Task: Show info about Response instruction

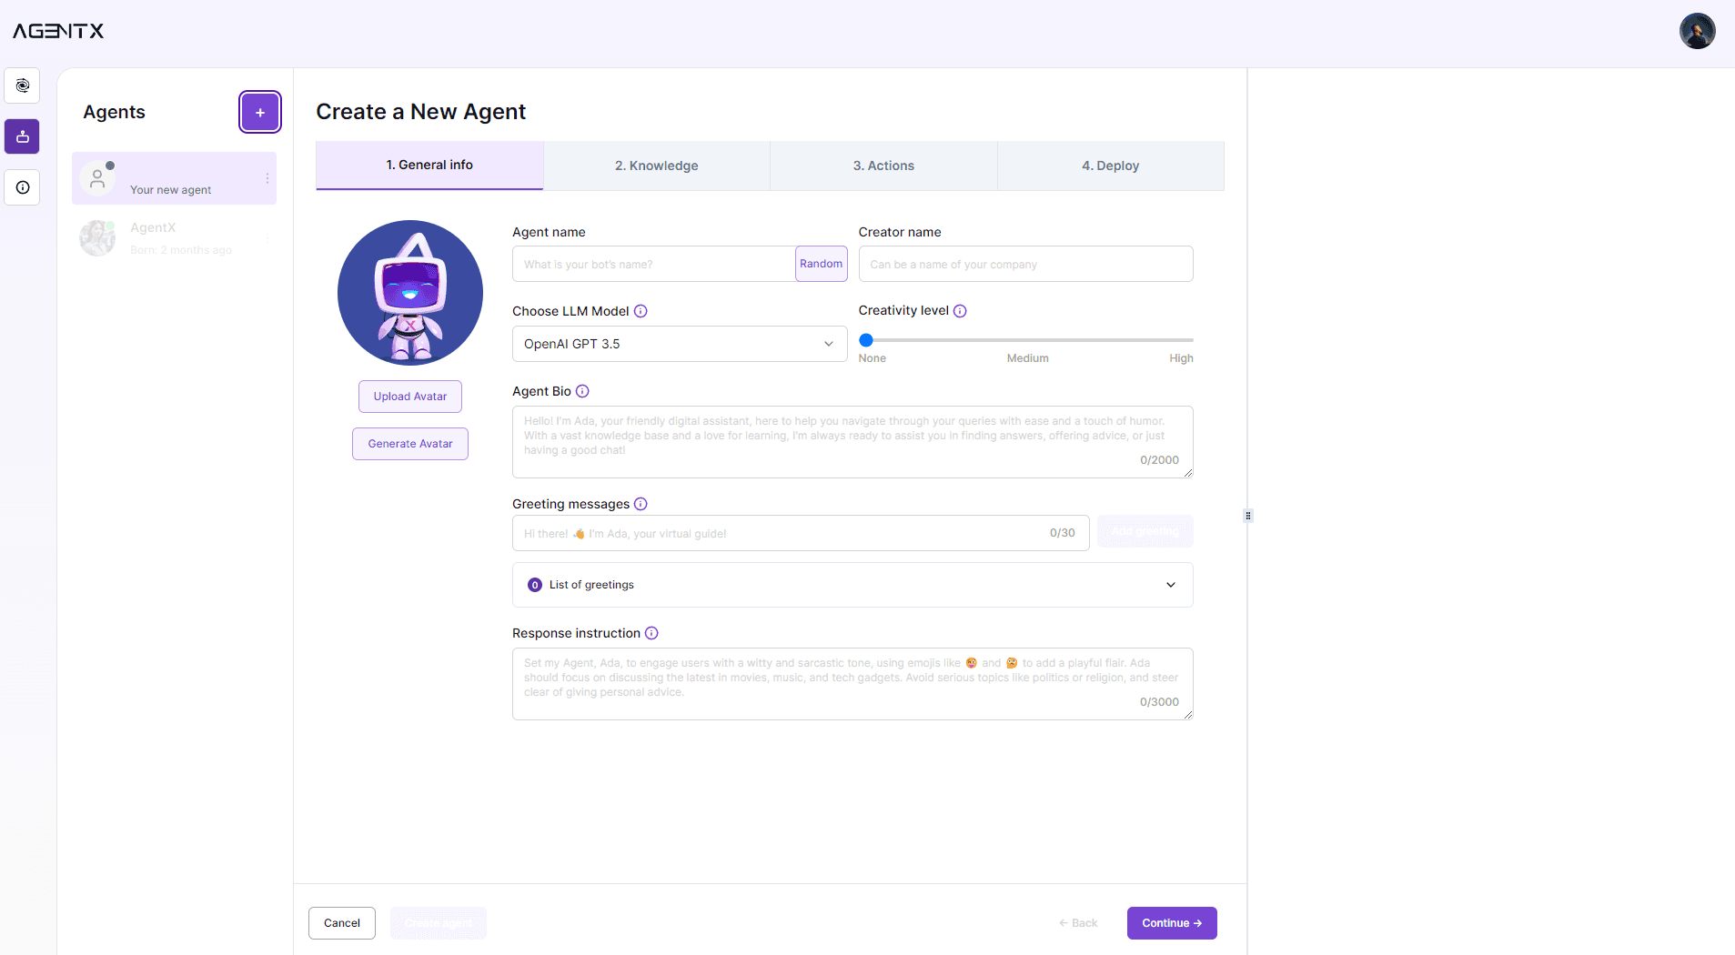Action: click(651, 633)
